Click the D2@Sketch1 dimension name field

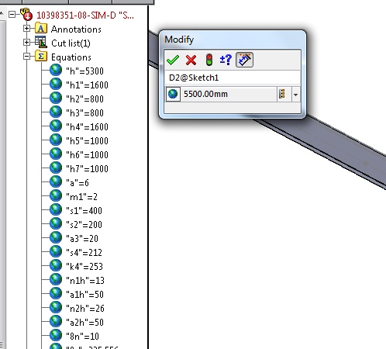[233, 78]
